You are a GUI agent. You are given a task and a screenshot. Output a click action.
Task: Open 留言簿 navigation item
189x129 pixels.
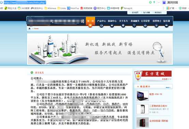pos(166,21)
